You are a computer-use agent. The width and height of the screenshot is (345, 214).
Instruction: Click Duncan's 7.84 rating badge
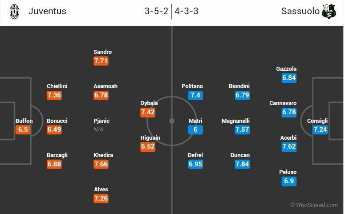tap(242, 164)
